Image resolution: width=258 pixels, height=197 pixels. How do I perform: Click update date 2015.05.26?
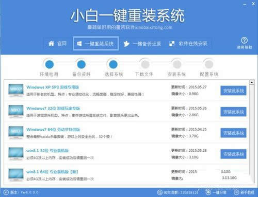(x=198, y=109)
